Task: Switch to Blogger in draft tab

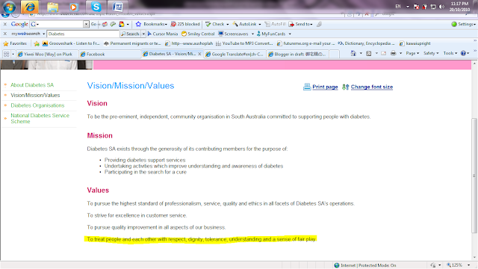Action: (x=297, y=54)
